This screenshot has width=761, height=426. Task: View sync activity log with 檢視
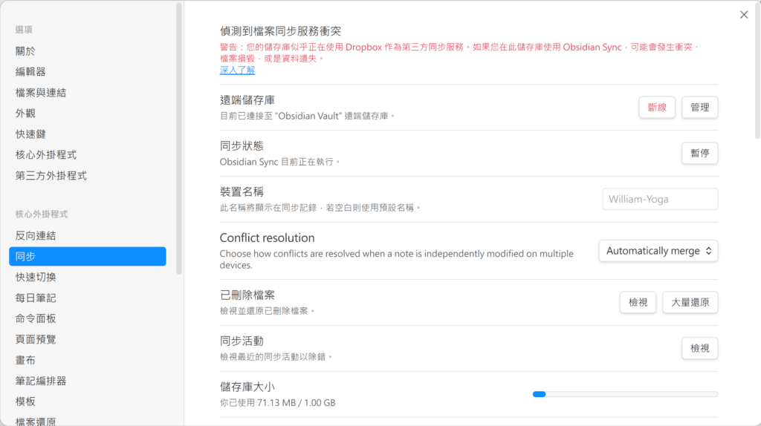click(x=699, y=348)
